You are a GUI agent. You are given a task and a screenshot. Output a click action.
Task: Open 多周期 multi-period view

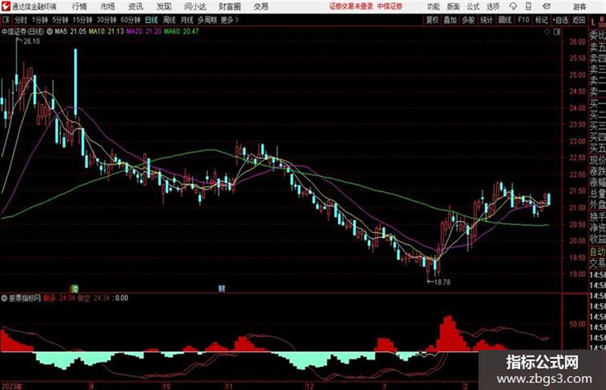coord(207,20)
